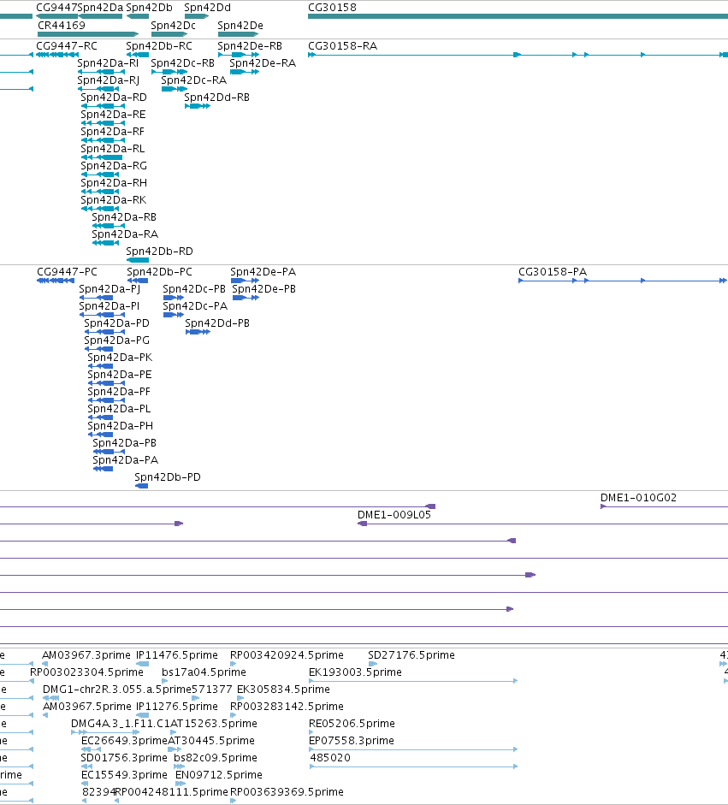Click cDNA EN09712.5prime
Screen dimensions: 728x805
[219, 775]
